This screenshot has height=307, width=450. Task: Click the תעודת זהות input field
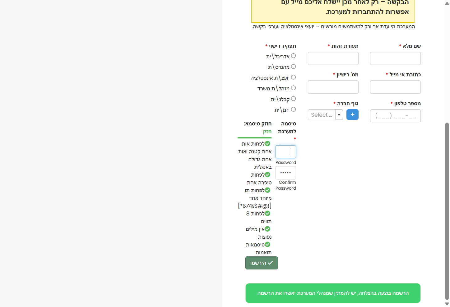tap(333, 58)
